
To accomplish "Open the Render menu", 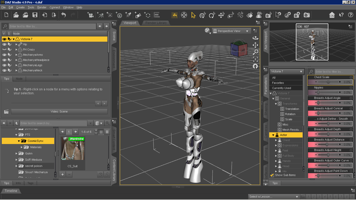I will point(42,7).
